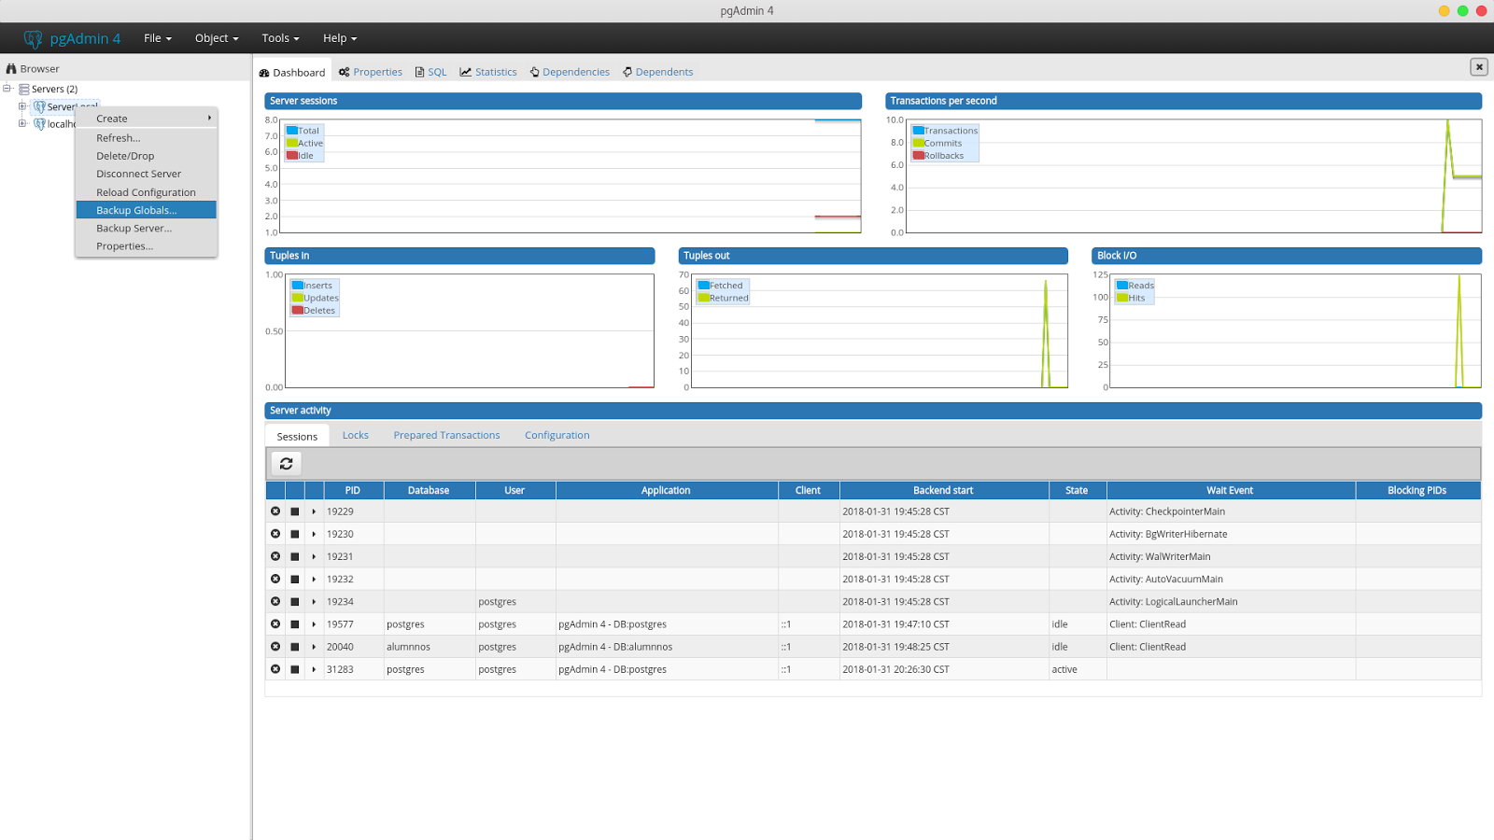
Task: Open the Prepared Transactions tab
Action: coord(446,435)
